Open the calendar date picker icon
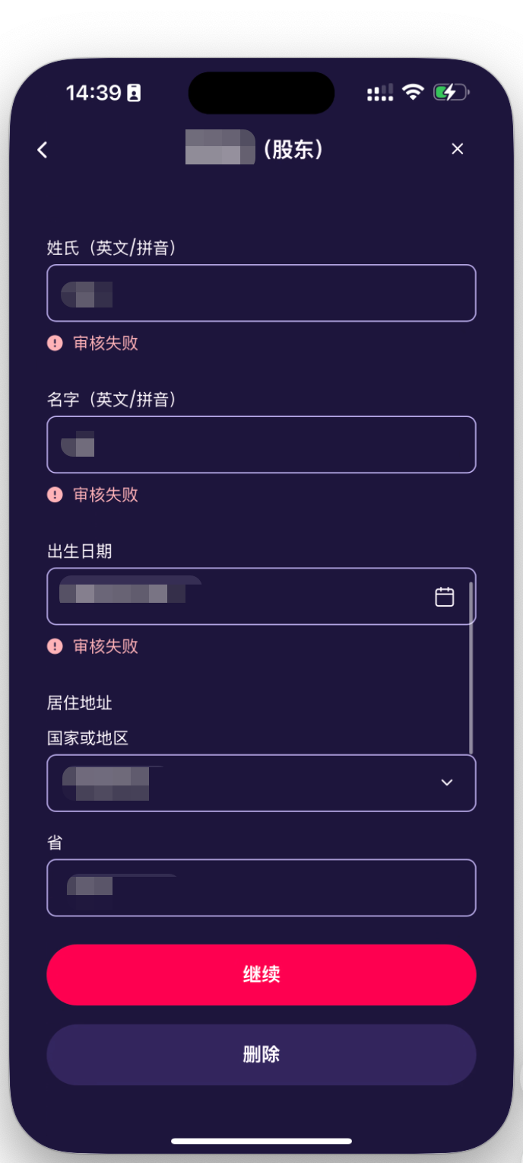 (445, 597)
